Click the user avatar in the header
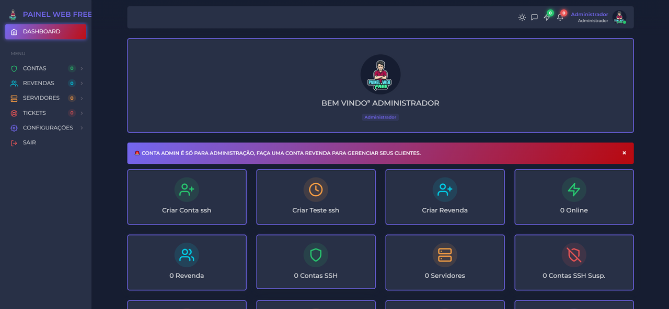Screen dimensions: 669x309 point(620,17)
